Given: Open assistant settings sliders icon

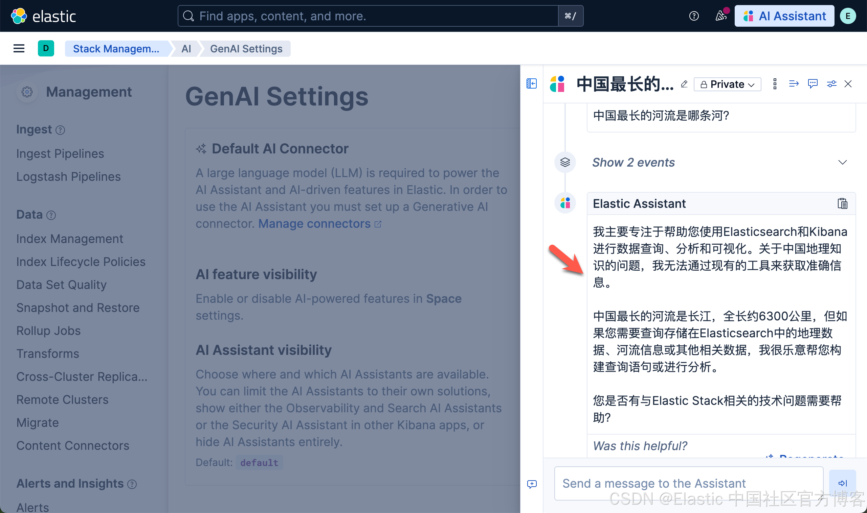Looking at the screenshot, I should [x=831, y=84].
